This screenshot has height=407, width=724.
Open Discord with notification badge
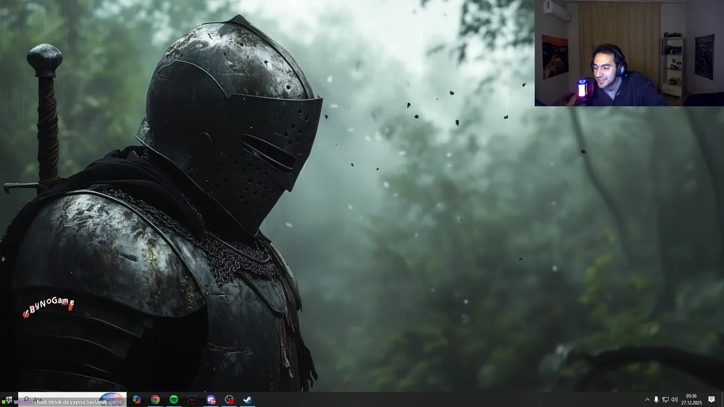pyautogui.click(x=211, y=400)
